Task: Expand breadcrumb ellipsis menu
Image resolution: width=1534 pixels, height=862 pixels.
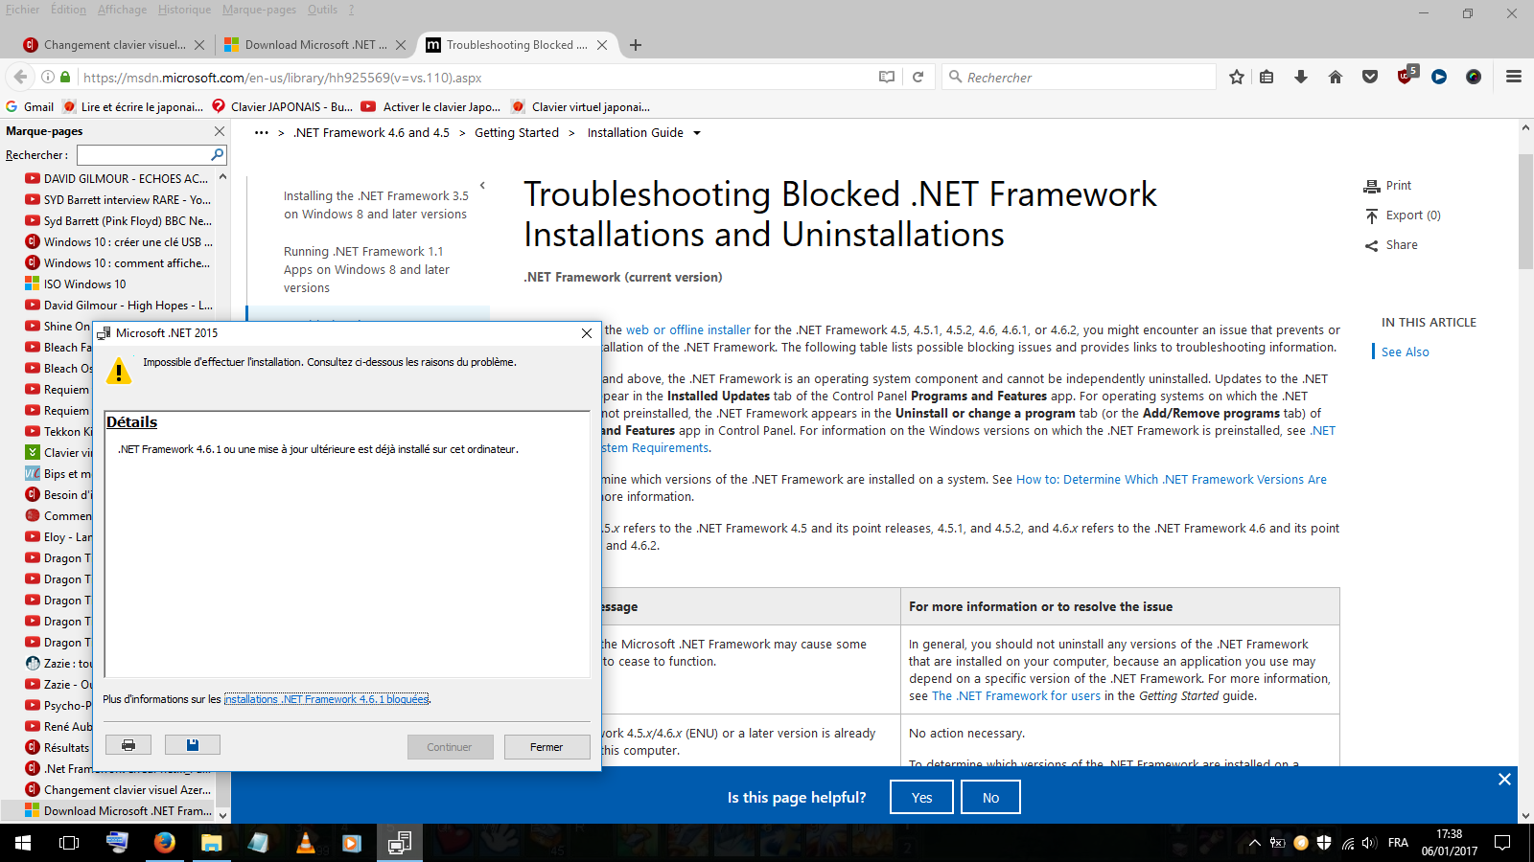Action: pos(261,133)
